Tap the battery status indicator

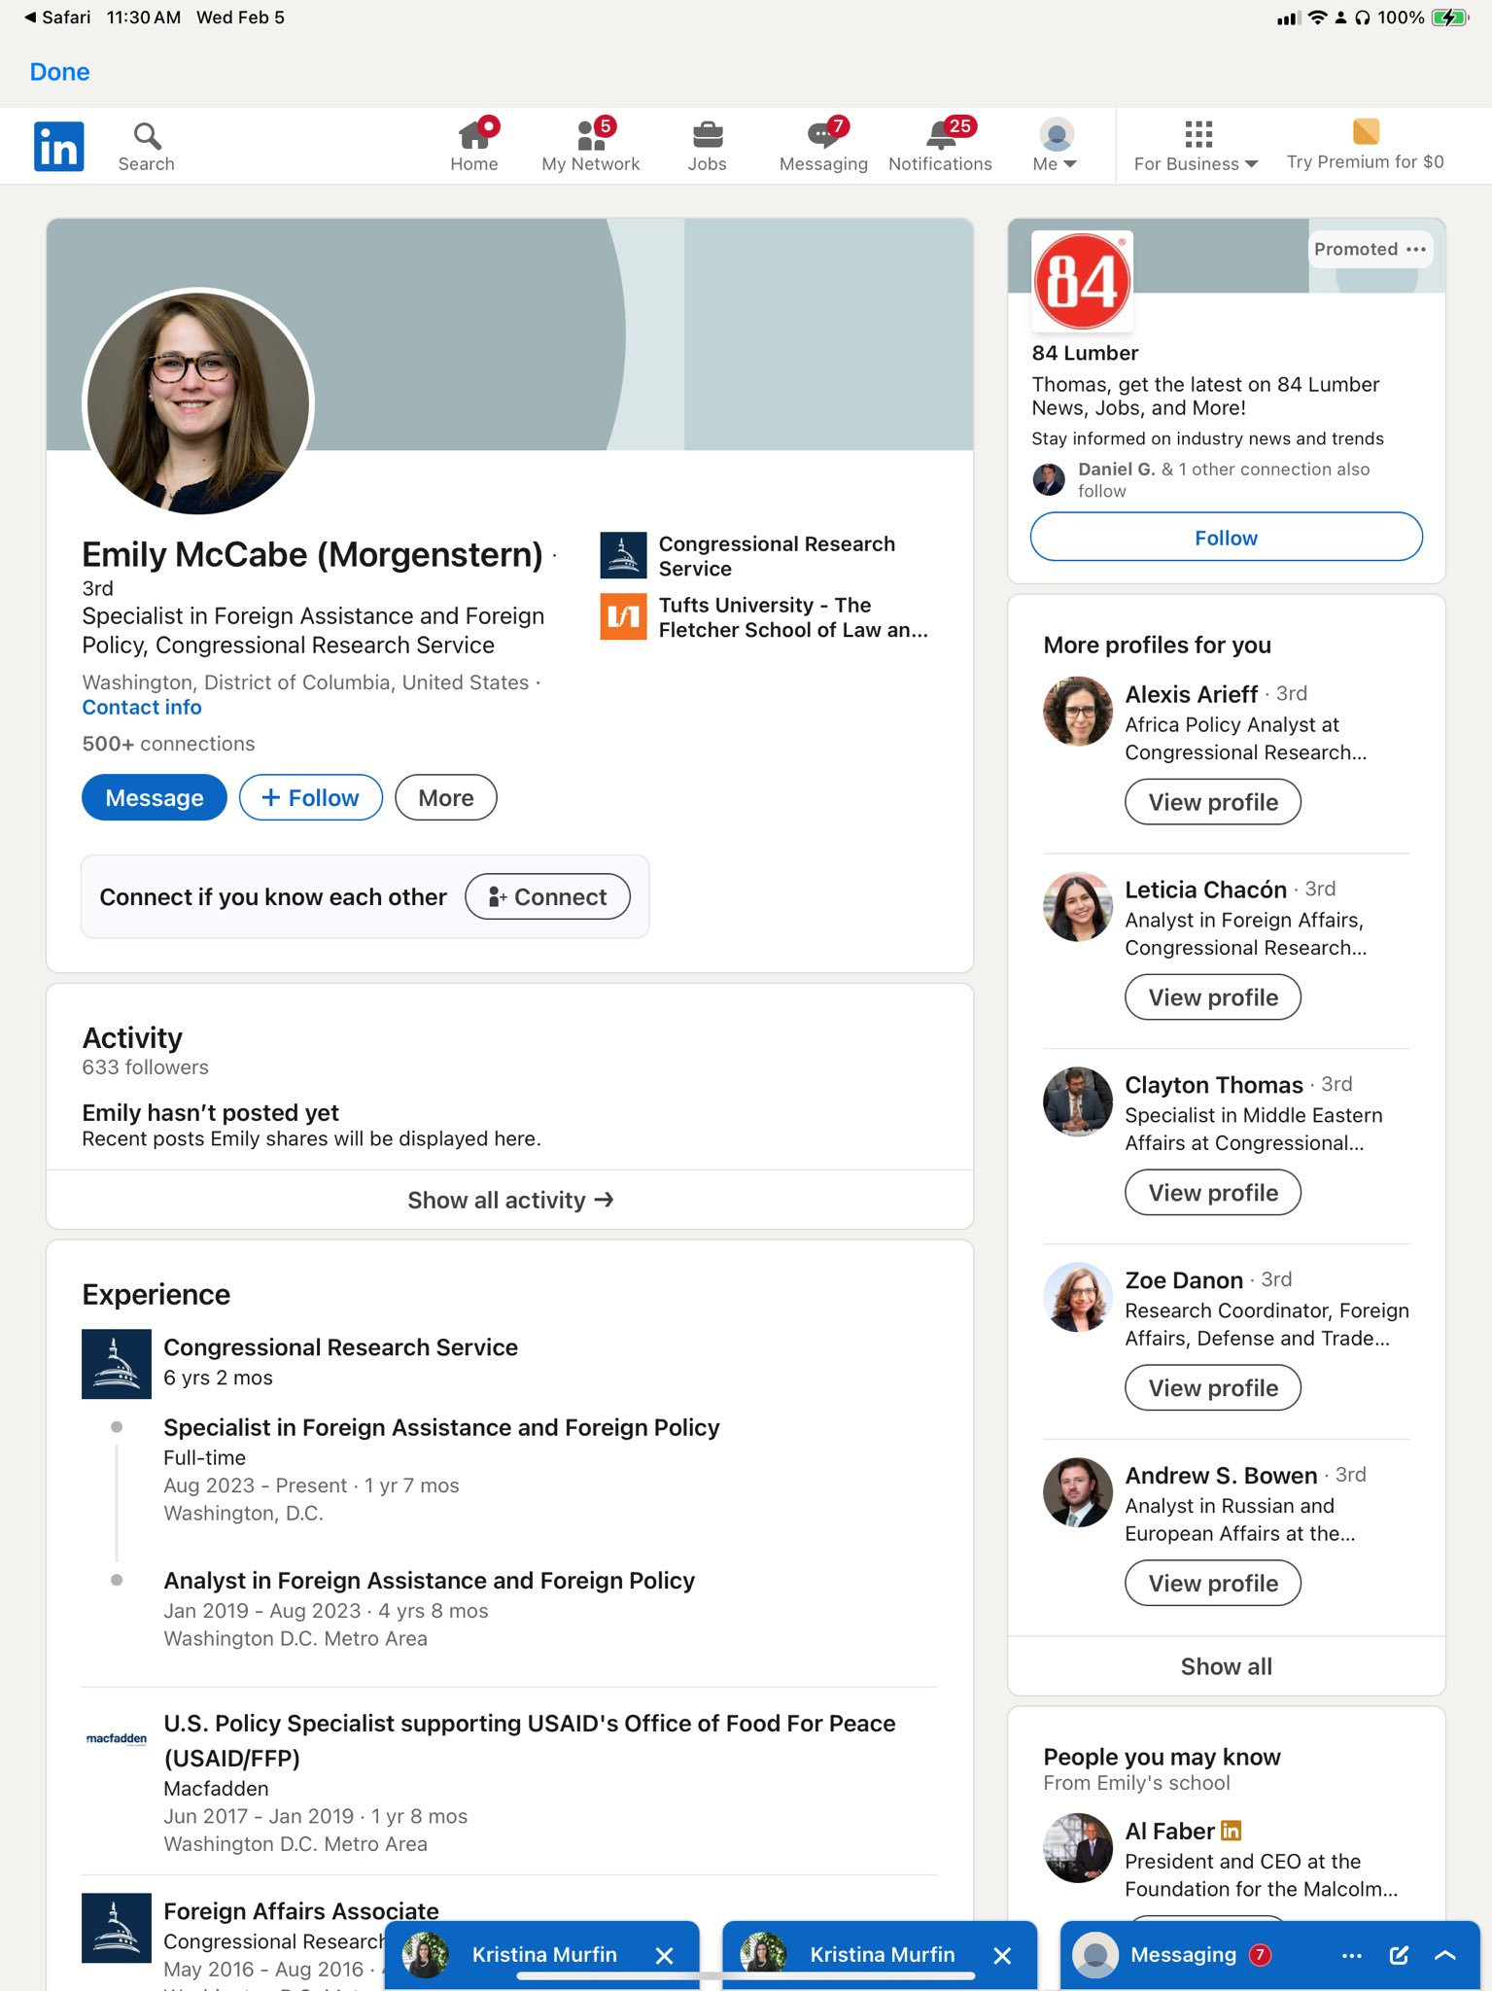[1450, 17]
